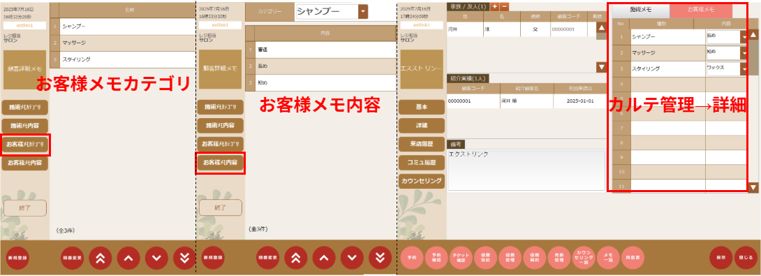This screenshot has width=761, height=276.
Task: Click the minus icon beside 家族/友人
Action: coord(504,7)
